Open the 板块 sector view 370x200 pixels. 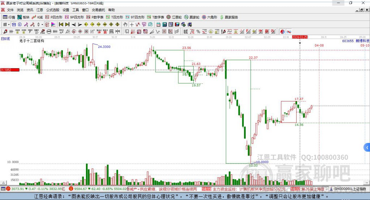[x=23, y=17]
